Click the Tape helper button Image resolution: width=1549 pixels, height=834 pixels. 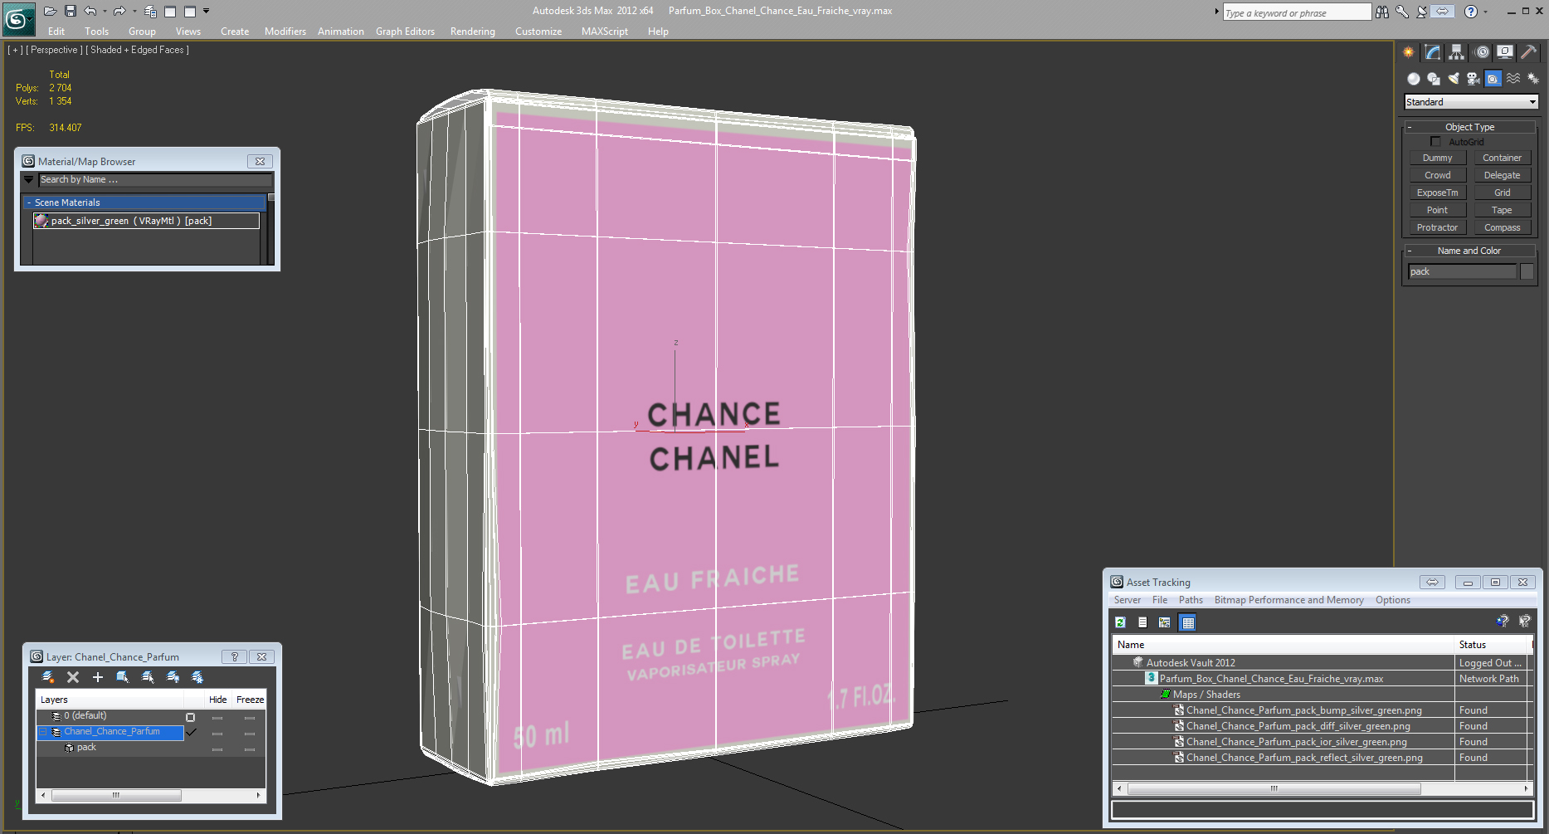click(1502, 210)
